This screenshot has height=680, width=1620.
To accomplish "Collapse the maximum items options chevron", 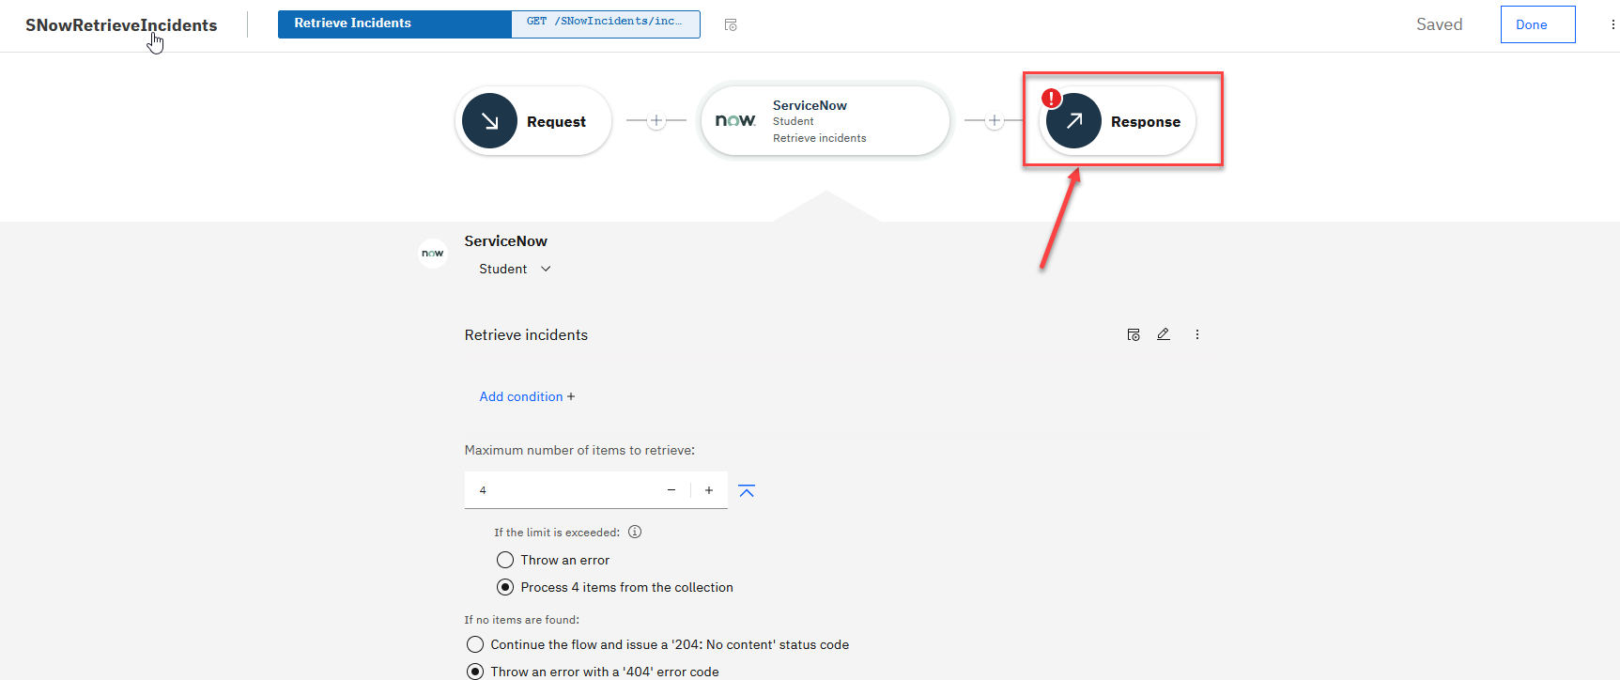I will (x=747, y=490).
